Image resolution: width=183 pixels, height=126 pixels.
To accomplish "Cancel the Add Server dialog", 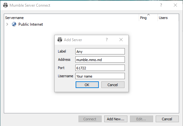I will tap(113, 85).
